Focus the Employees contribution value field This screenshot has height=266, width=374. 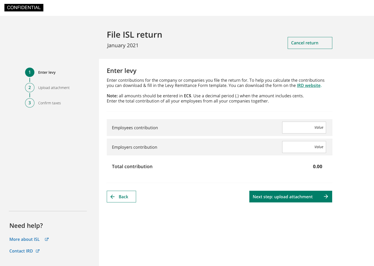(x=304, y=128)
